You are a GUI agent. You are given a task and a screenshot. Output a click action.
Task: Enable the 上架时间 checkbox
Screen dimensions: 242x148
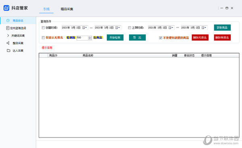129,28
